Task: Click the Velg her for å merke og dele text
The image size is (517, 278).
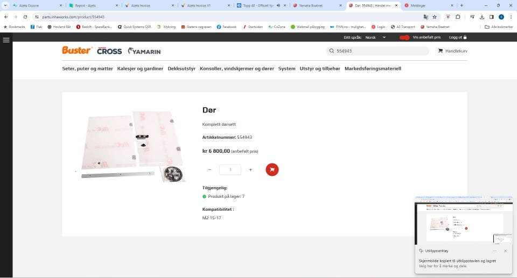Action: pos(443,266)
